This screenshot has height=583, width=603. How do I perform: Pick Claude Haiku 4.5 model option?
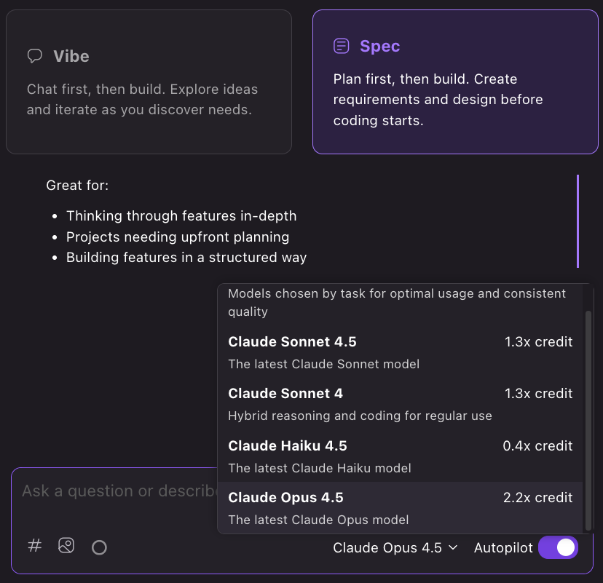(x=400, y=456)
